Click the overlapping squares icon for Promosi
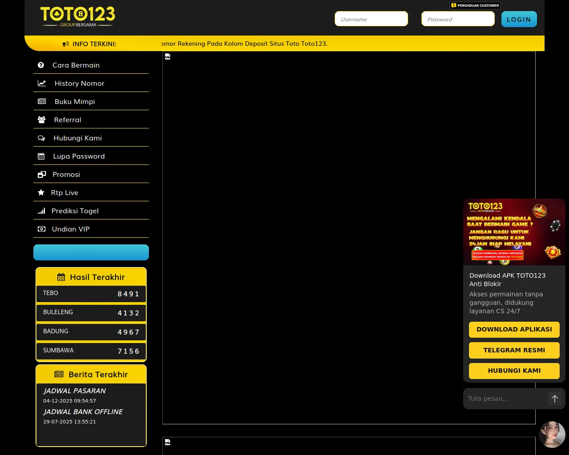The width and height of the screenshot is (569, 455). [42, 175]
